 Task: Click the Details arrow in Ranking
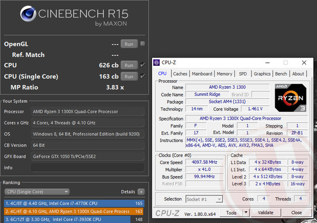[141, 192]
